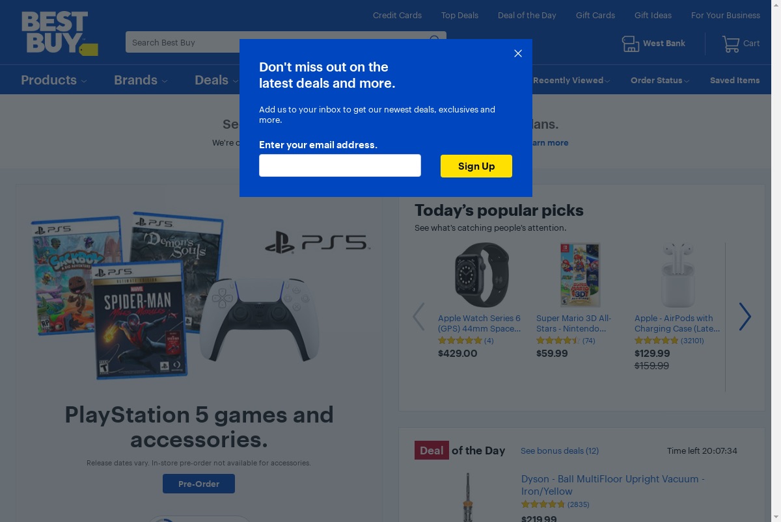This screenshot has height=522, width=781.
Task: Go to Top Deals
Action: click(459, 15)
